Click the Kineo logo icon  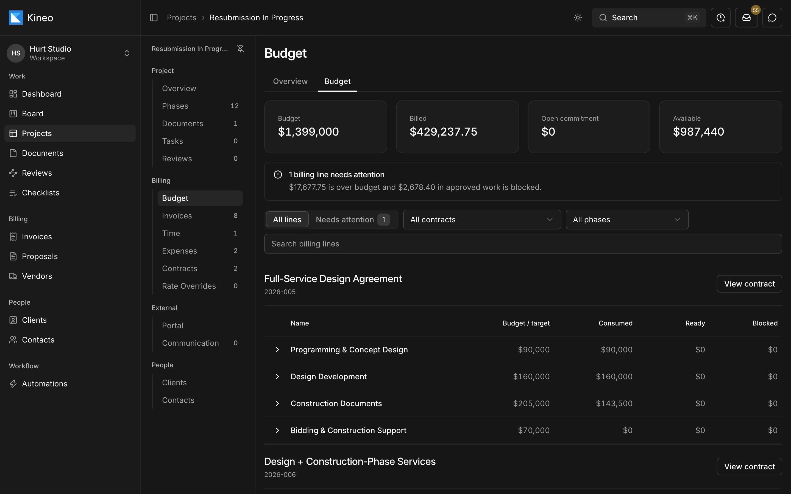coord(16,18)
